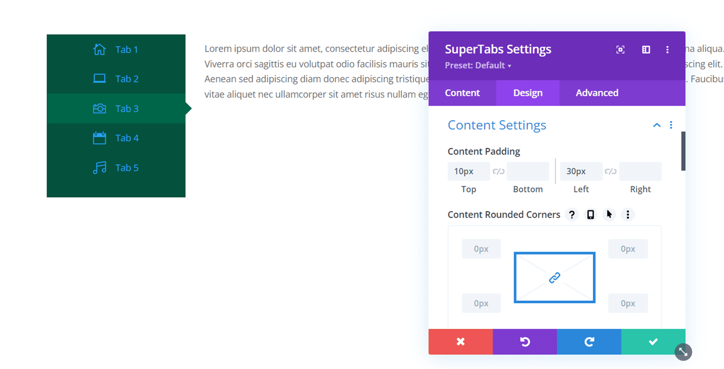
Task: Click the split view icon in settings header
Action: click(x=646, y=49)
